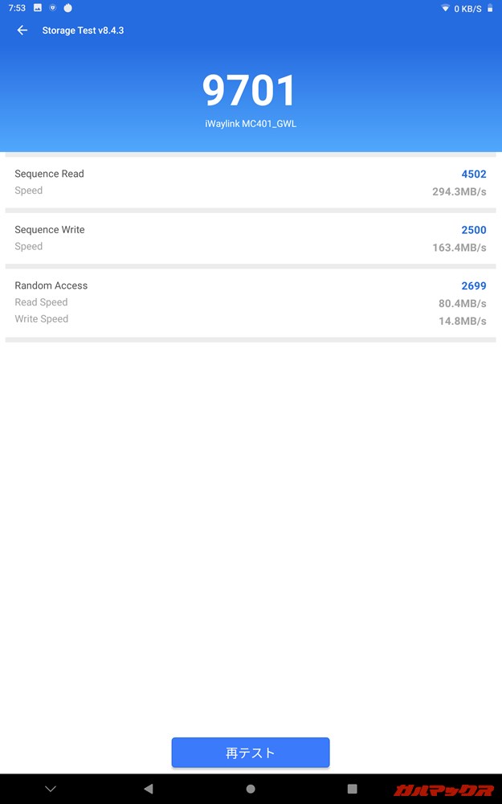Tap the device name iWaylink MC401_GWL

251,123
